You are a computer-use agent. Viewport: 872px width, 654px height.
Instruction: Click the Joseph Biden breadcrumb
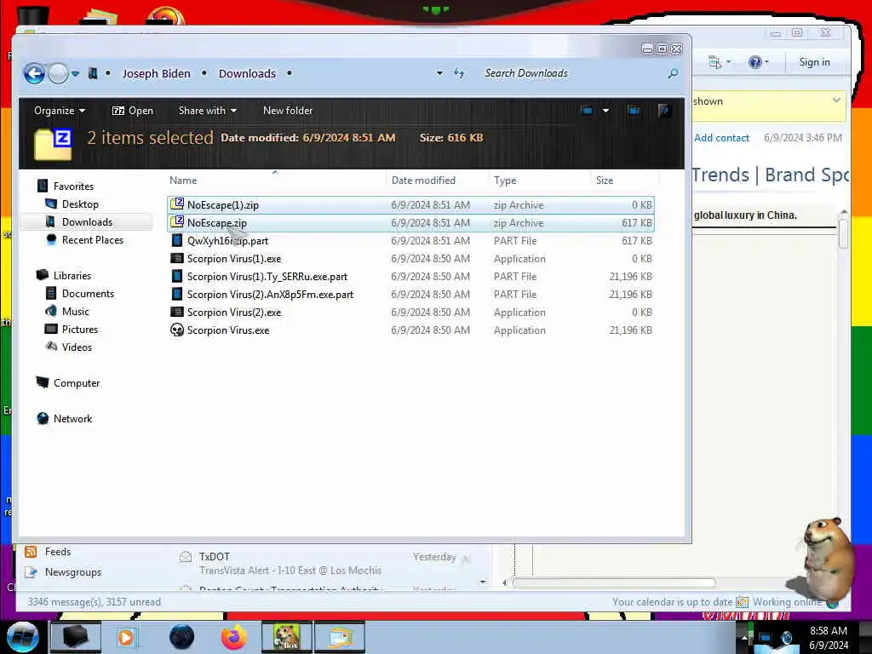[x=157, y=73]
